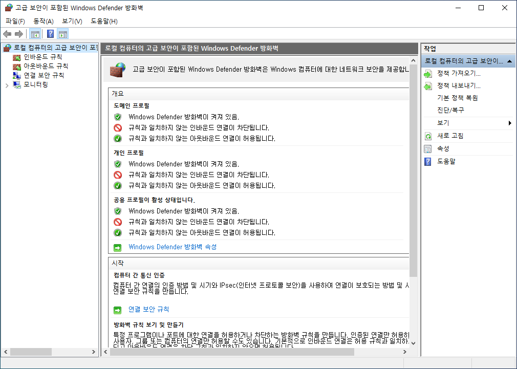Click the firewall globe icon in overview banner
Image resolution: width=517 pixels, height=369 pixels.
click(x=118, y=70)
